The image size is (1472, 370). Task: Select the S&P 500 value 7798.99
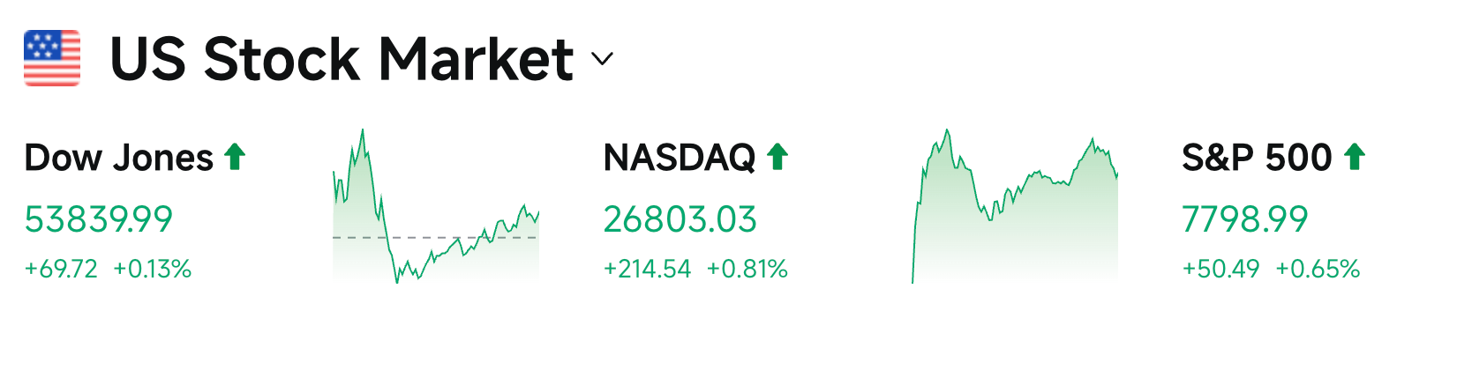(x=1245, y=219)
